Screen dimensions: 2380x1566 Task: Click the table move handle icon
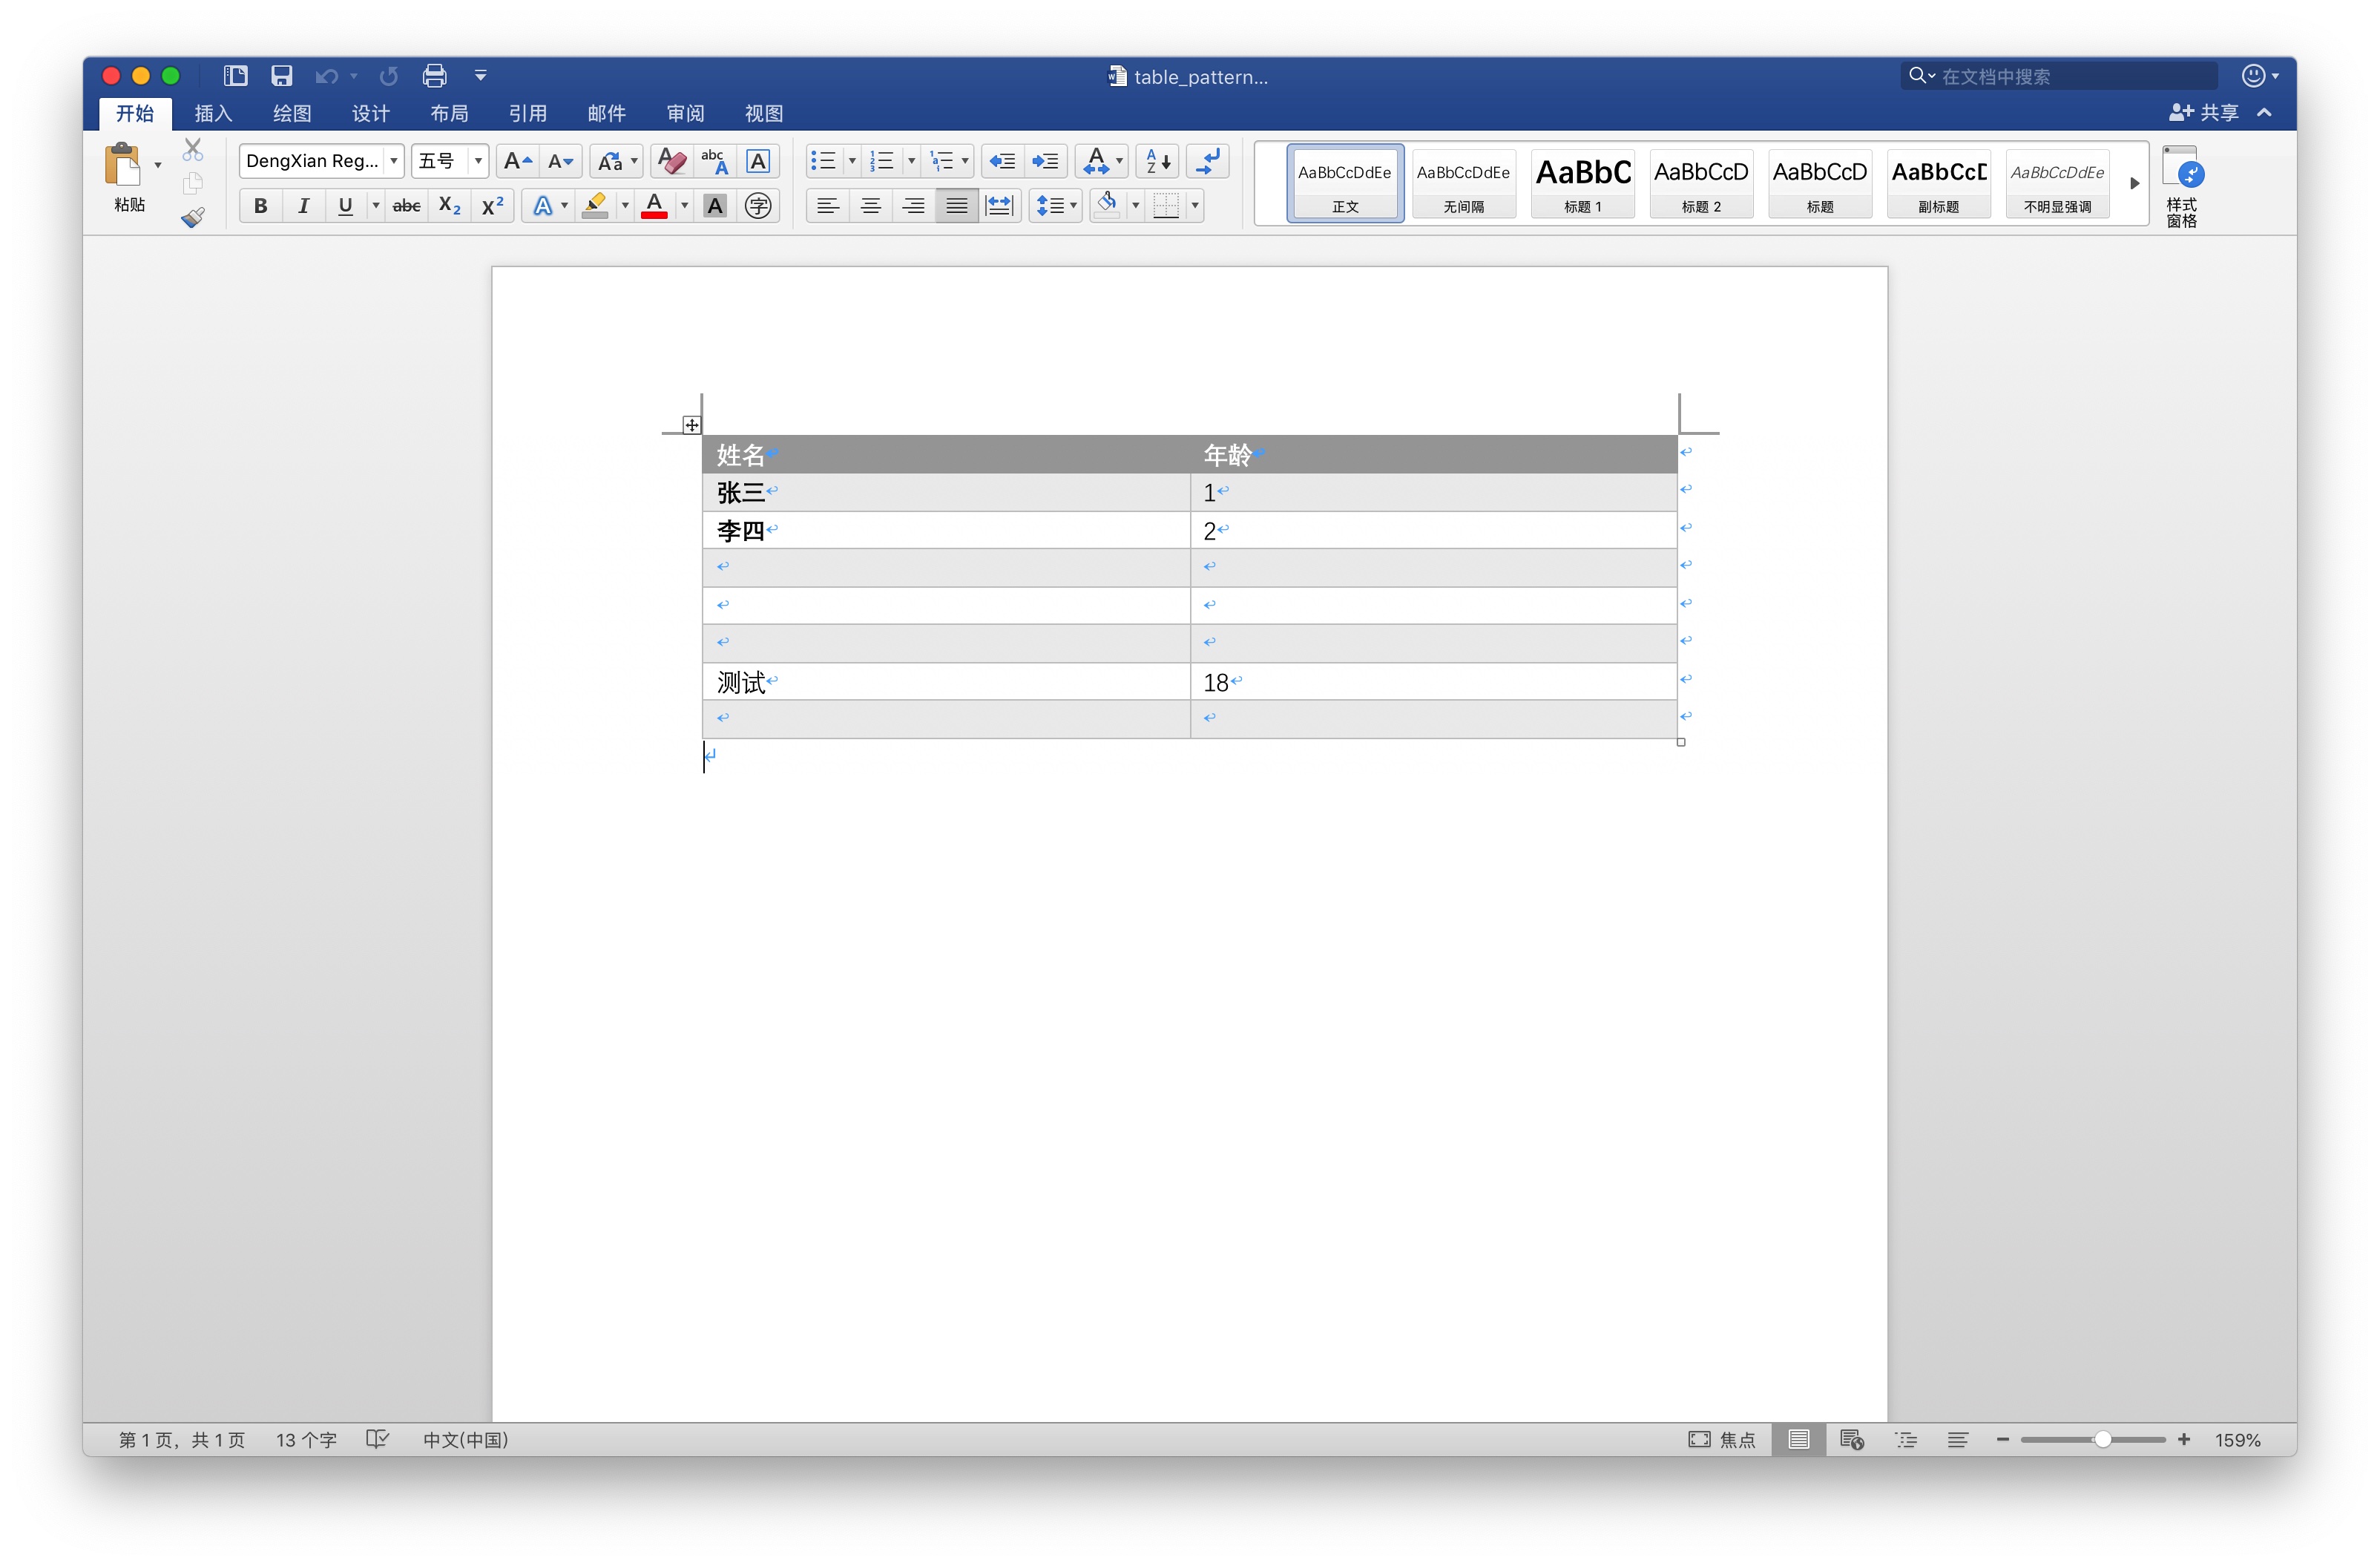pyautogui.click(x=692, y=425)
